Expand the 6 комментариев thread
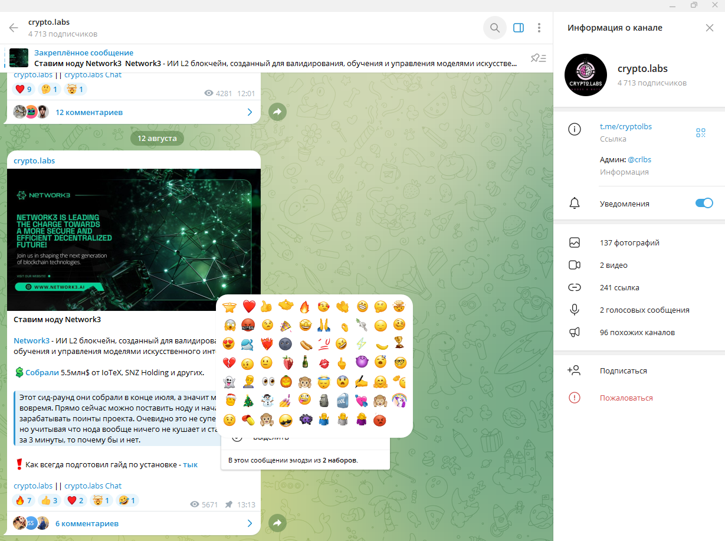Screen dimensions: 725x541 tap(134, 523)
